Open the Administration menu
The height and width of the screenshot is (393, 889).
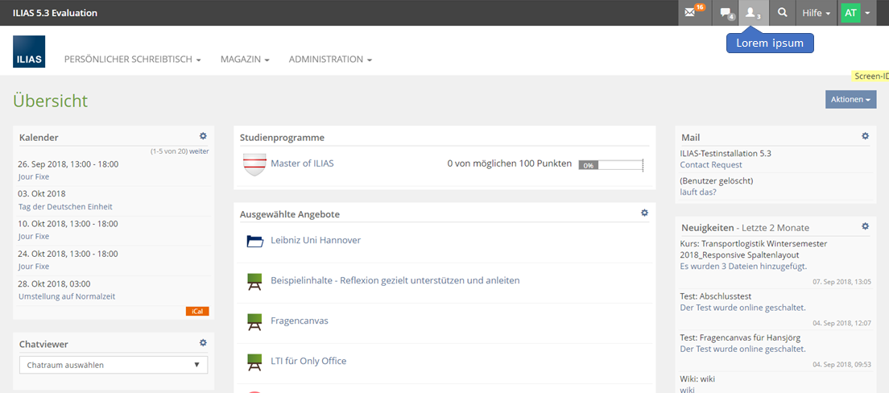330,59
